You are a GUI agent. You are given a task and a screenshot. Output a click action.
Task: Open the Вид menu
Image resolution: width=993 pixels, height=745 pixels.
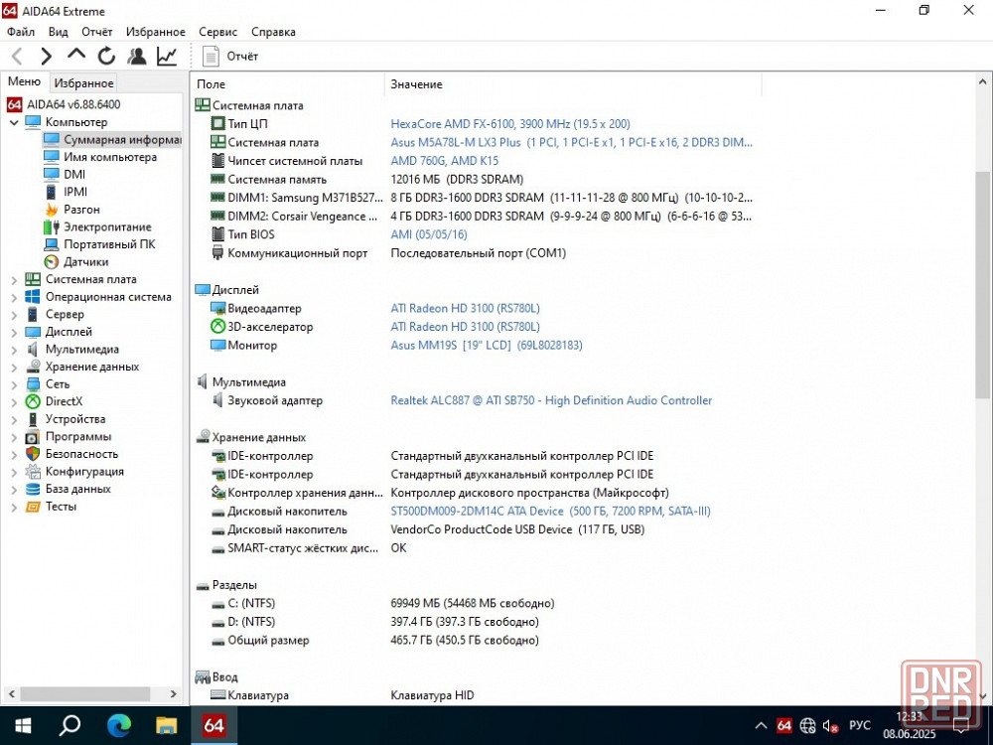point(59,32)
